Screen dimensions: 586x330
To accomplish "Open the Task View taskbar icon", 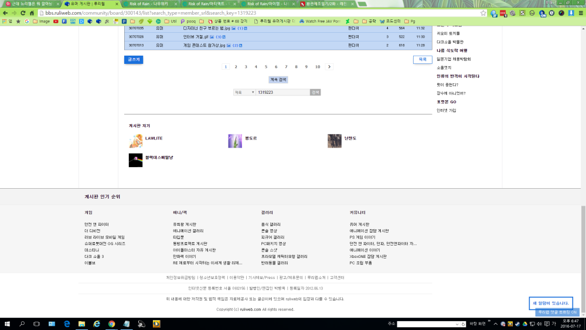I will click(36, 324).
